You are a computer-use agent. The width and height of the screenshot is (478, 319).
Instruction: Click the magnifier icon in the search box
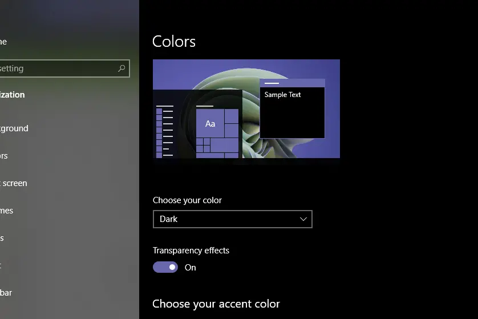tap(121, 68)
